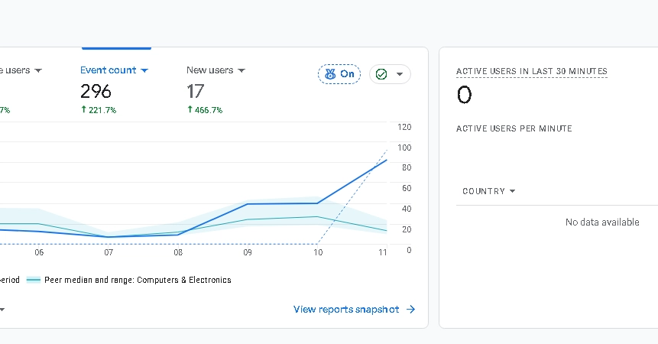Select the New users metric tab
658x344 pixels.
pyautogui.click(x=216, y=89)
